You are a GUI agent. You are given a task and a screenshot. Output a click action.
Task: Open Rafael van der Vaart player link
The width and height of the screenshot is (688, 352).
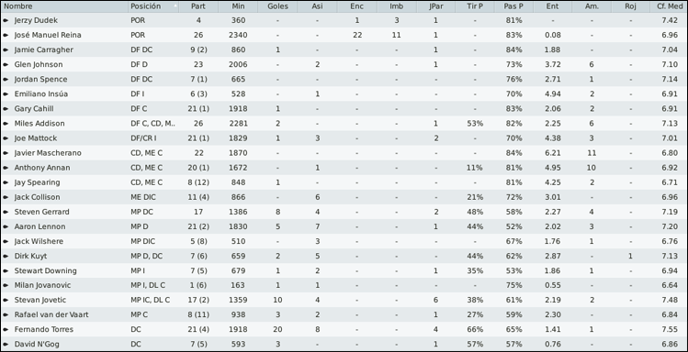(x=51, y=314)
